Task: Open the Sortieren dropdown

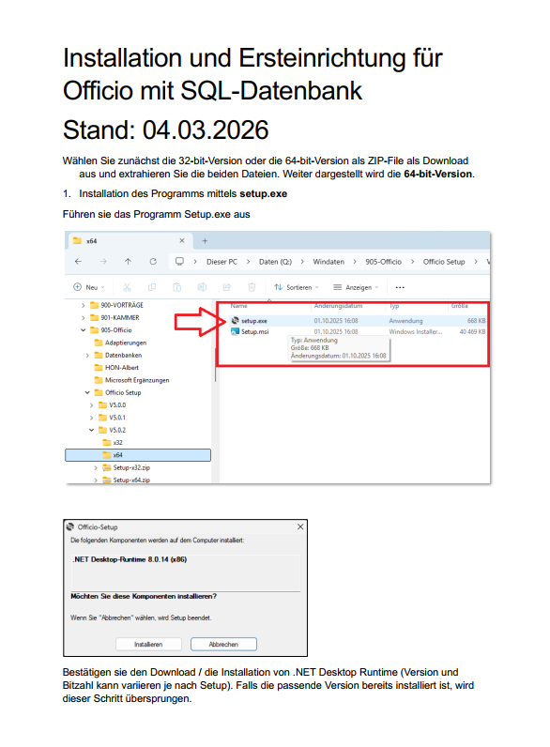Action: click(297, 287)
